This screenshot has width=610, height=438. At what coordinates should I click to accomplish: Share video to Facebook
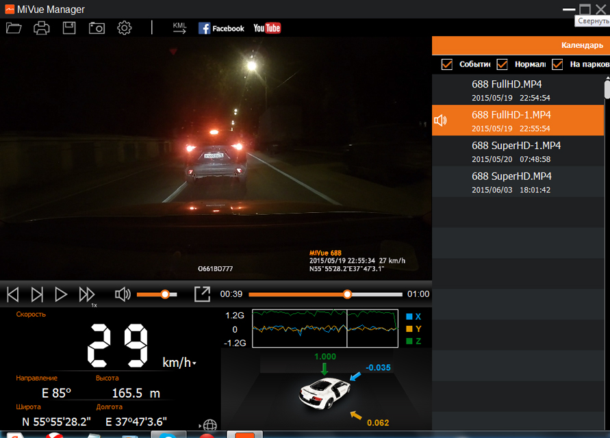(x=221, y=28)
